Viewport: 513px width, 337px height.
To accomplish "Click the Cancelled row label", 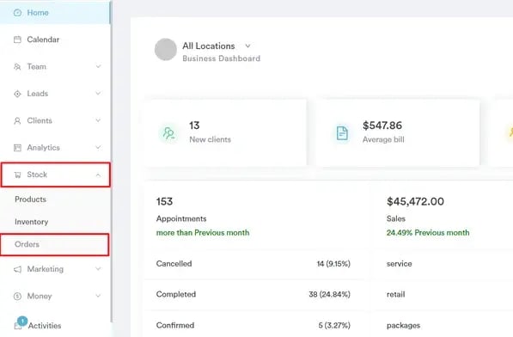I will (174, 264).
